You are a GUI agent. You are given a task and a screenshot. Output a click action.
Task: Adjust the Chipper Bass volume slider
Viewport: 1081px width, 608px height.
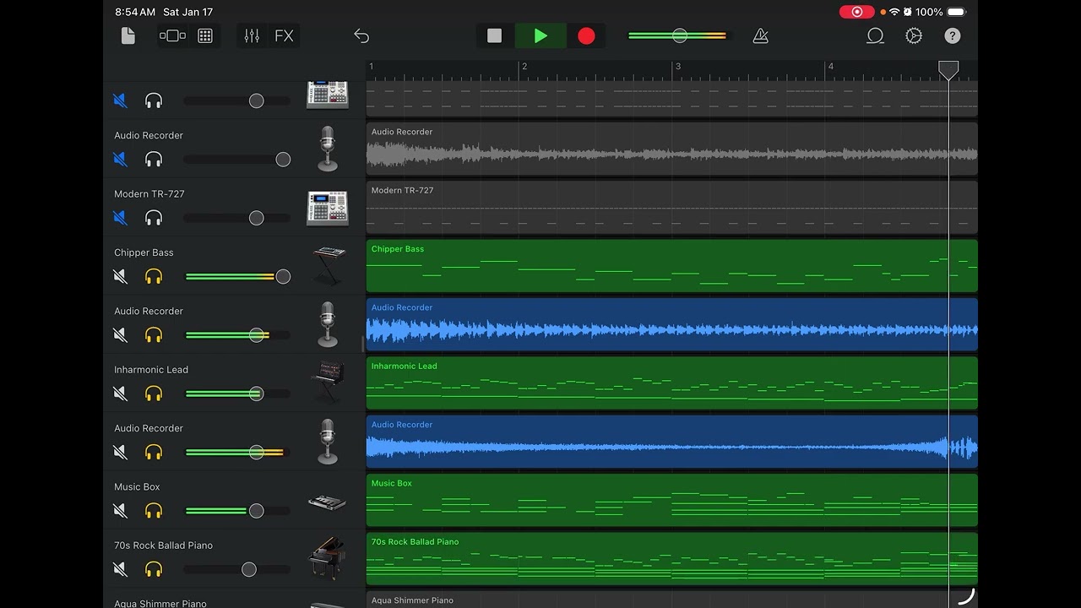[x=237, y=276]
